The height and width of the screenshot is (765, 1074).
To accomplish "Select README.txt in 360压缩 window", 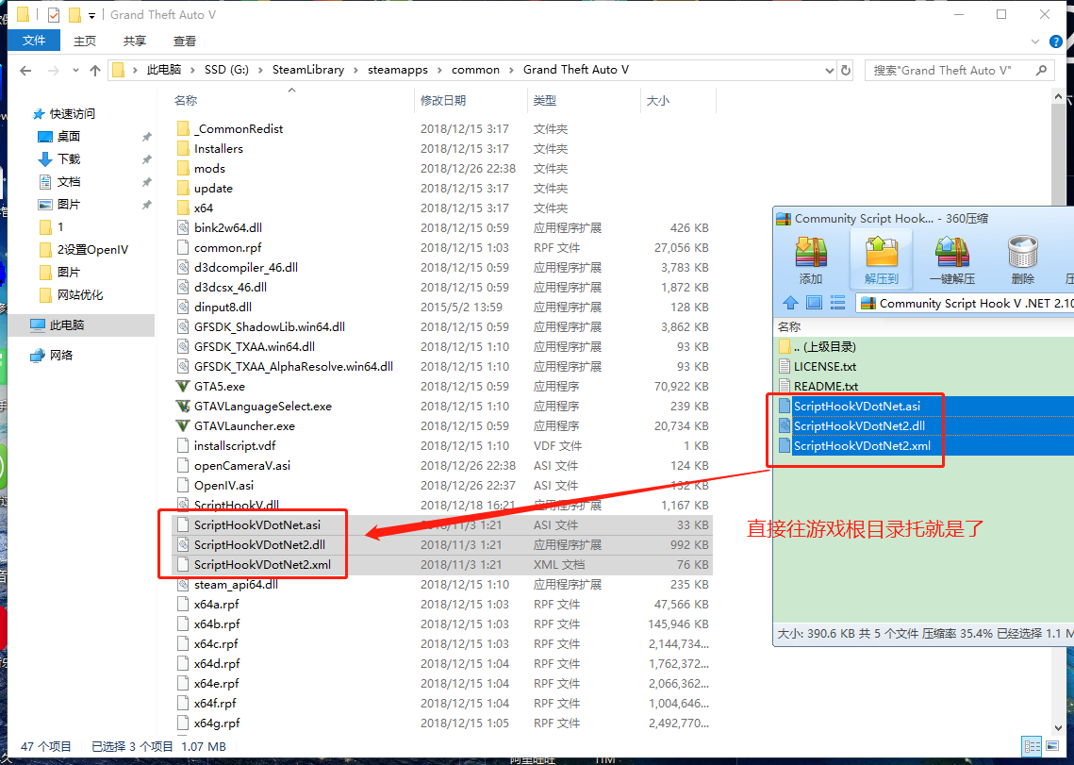I will 825,387.
